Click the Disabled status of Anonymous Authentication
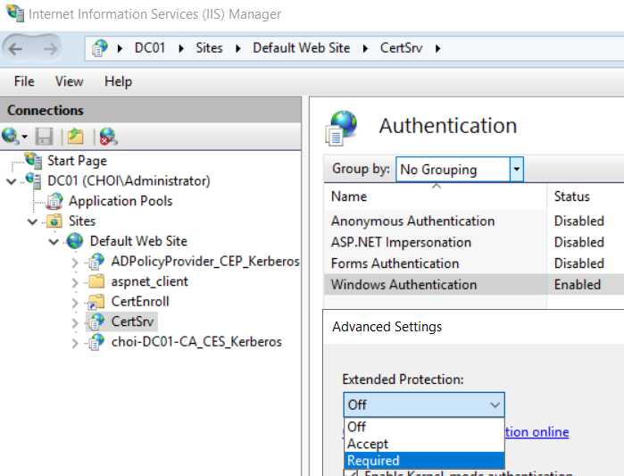The image size is (624, 476). pos(579,221)
